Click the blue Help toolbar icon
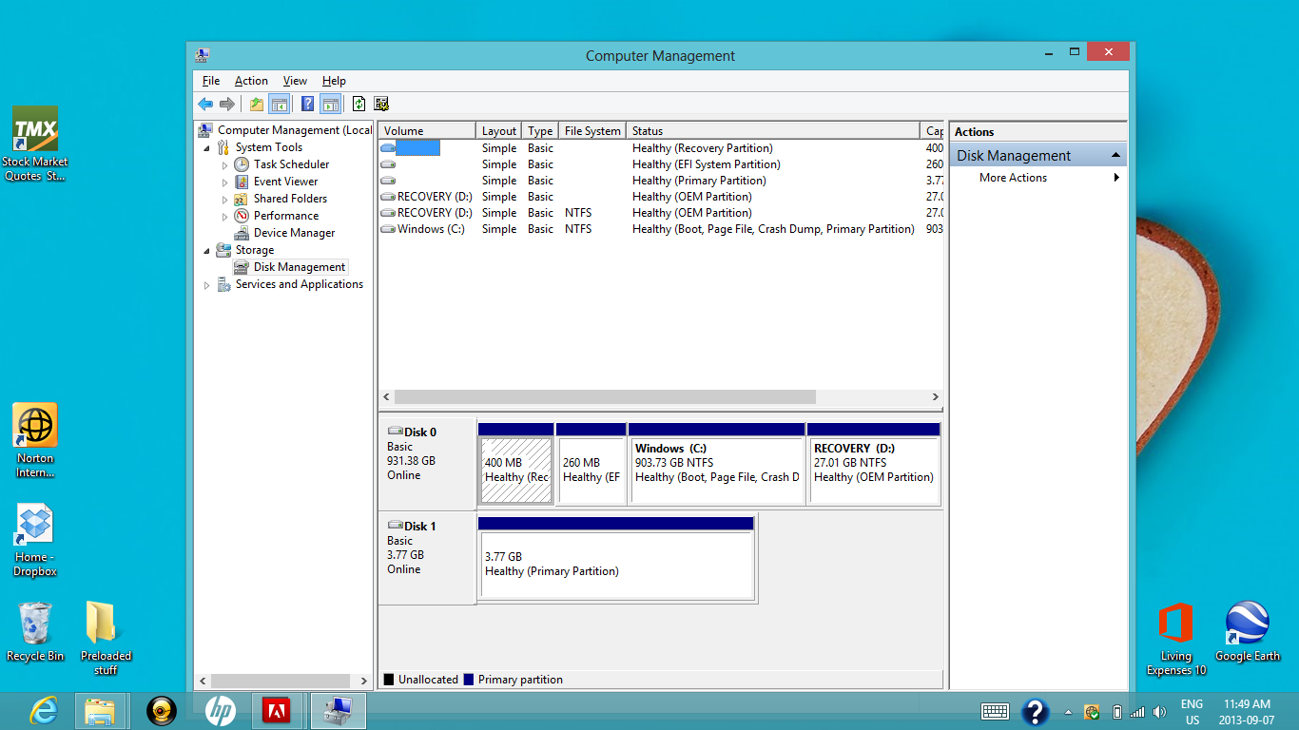 tap(308, 105)
